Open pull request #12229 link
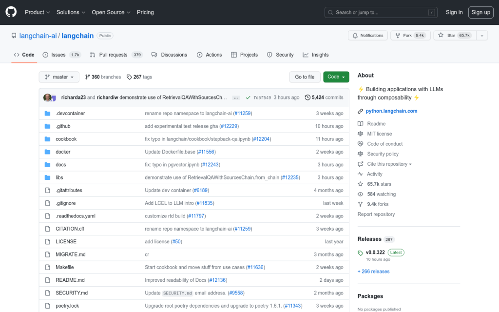 (x=229, y=126)
